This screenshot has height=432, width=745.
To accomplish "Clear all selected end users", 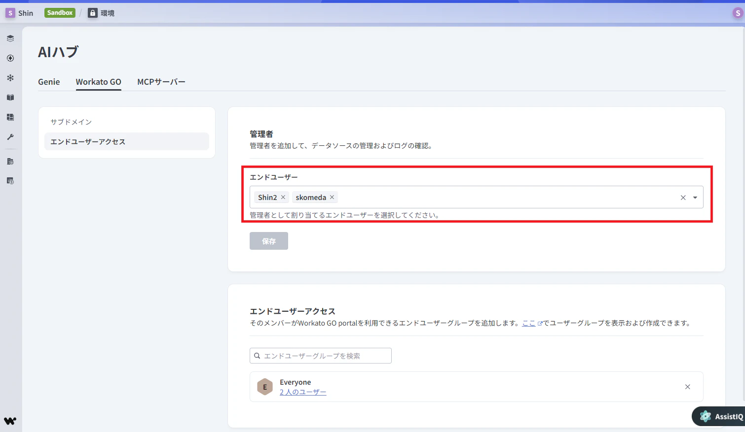I will coord(683,198).
